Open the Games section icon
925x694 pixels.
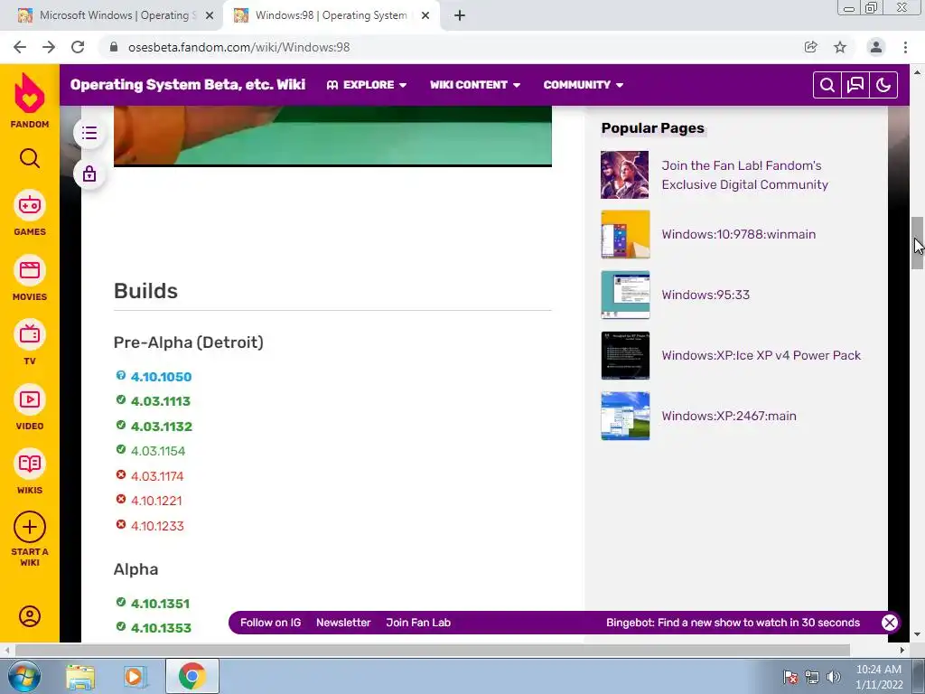pos(30,205)
